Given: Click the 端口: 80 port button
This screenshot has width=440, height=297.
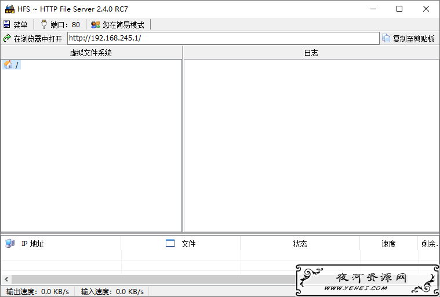Looking at the screenshot, I should 60,25.
